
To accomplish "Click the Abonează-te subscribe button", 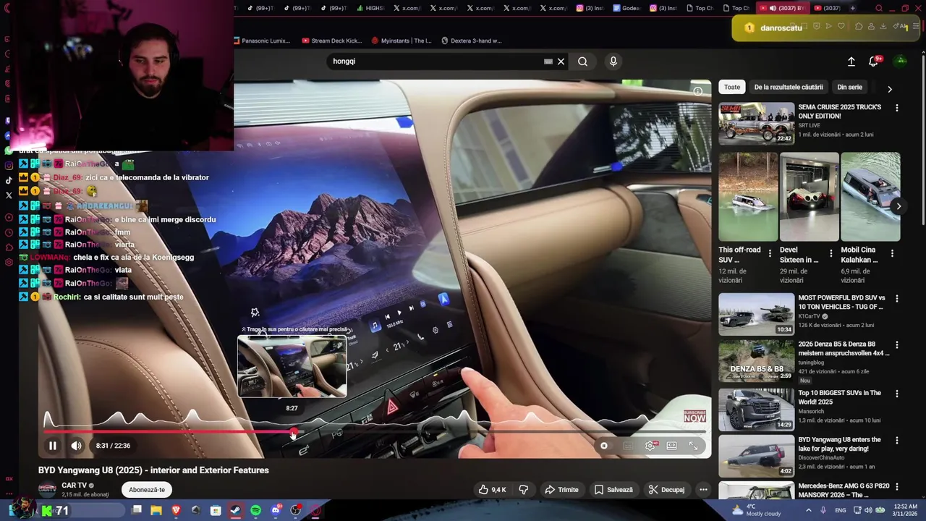I will (x=147, y=490).
